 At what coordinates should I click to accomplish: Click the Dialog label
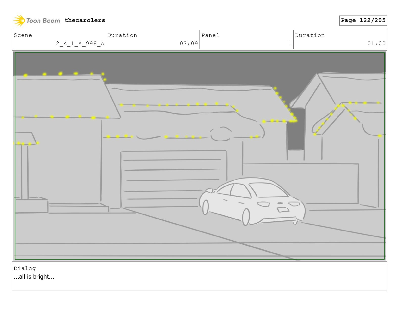(25, 268)
